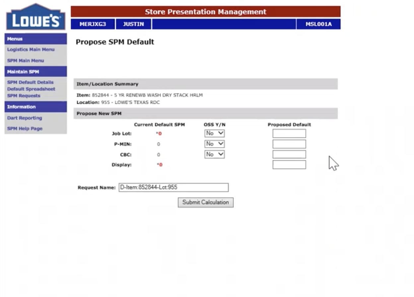The image size is (414, 297).
Task: Click the Job Lot Proposed Default box
Action: (289, 133)
